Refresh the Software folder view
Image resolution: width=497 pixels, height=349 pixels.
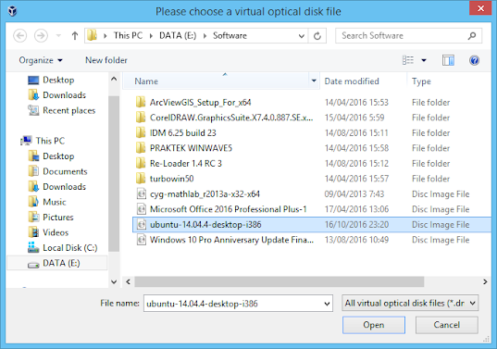pos(317,36)
